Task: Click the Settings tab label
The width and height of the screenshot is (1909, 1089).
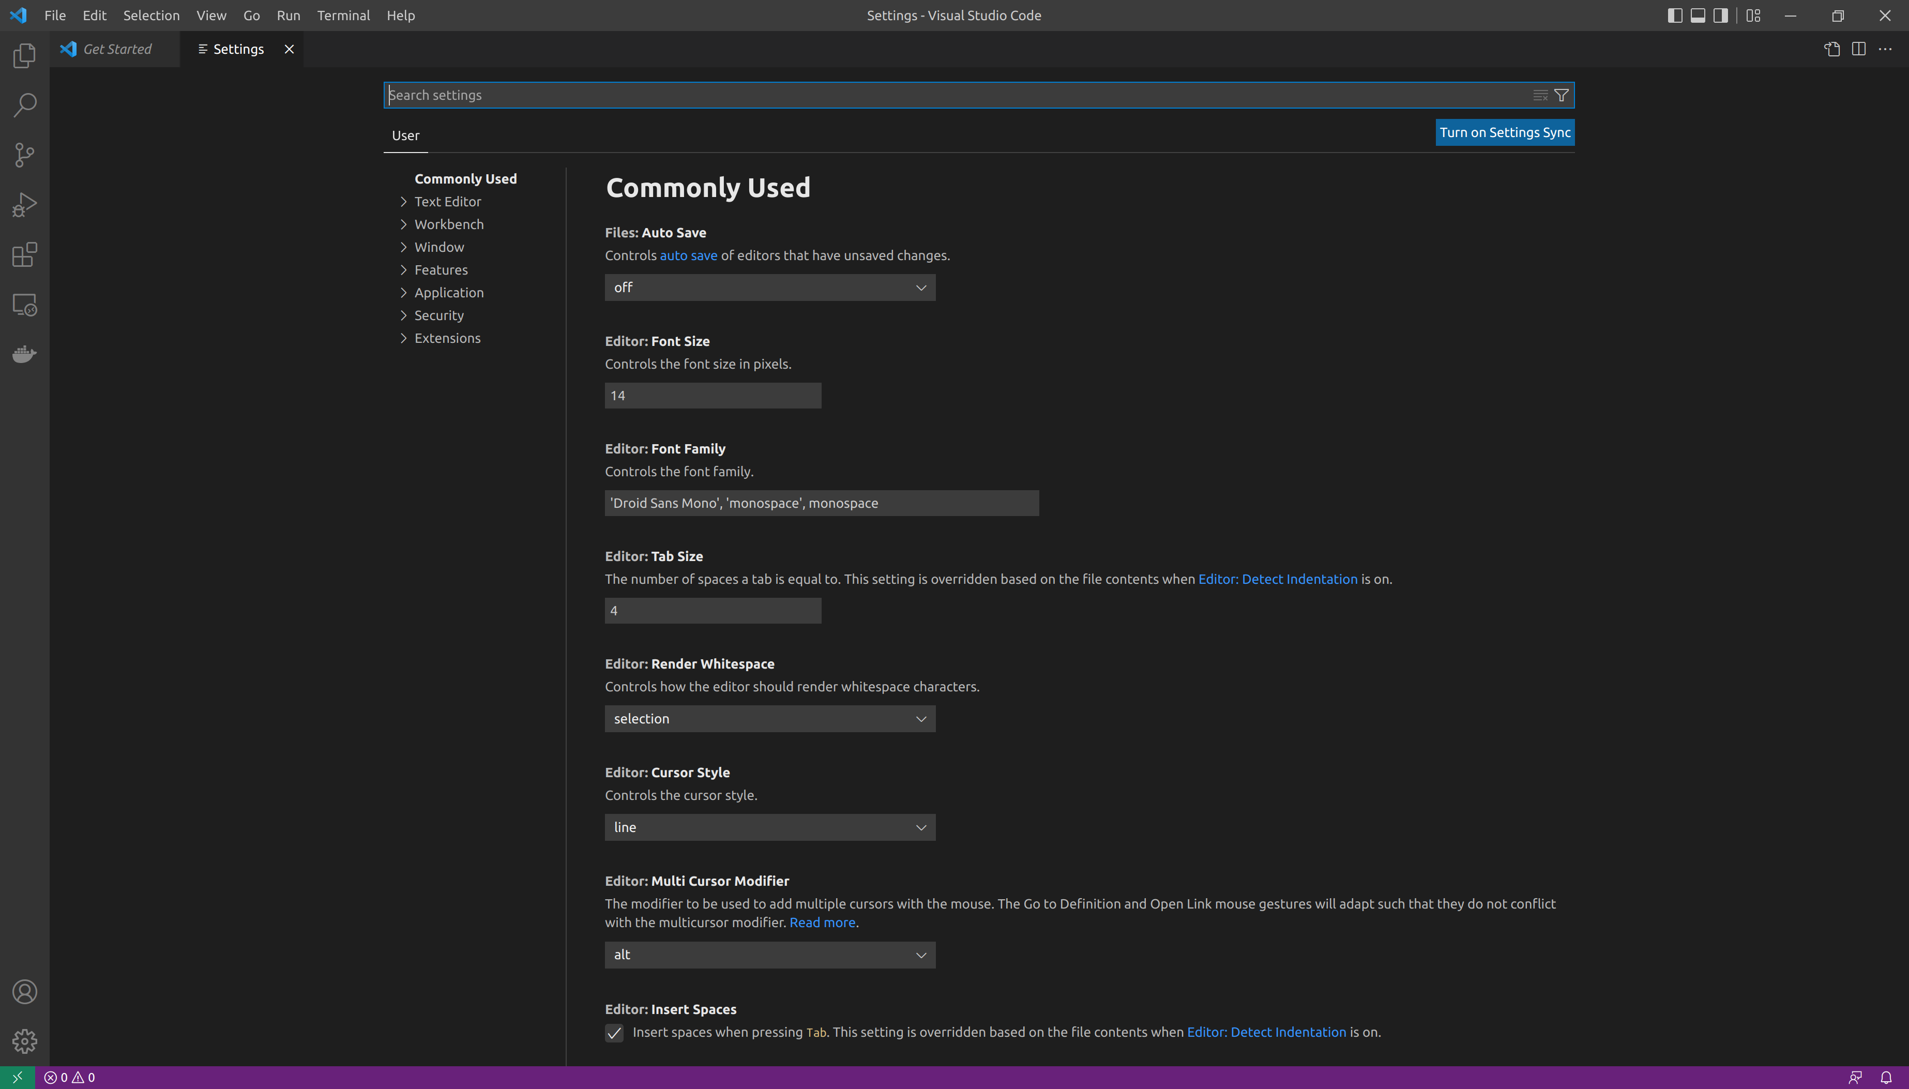Action: tap(237, 49)
